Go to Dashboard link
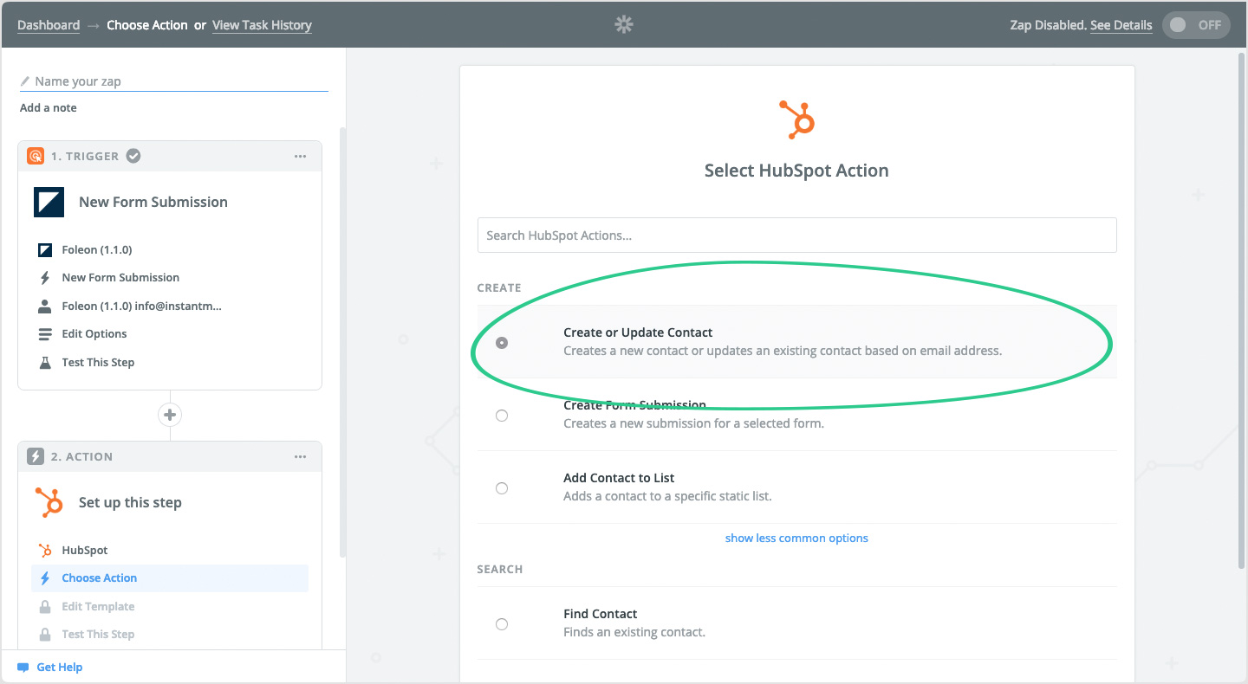1248x684 pixels. click(49, 25)
